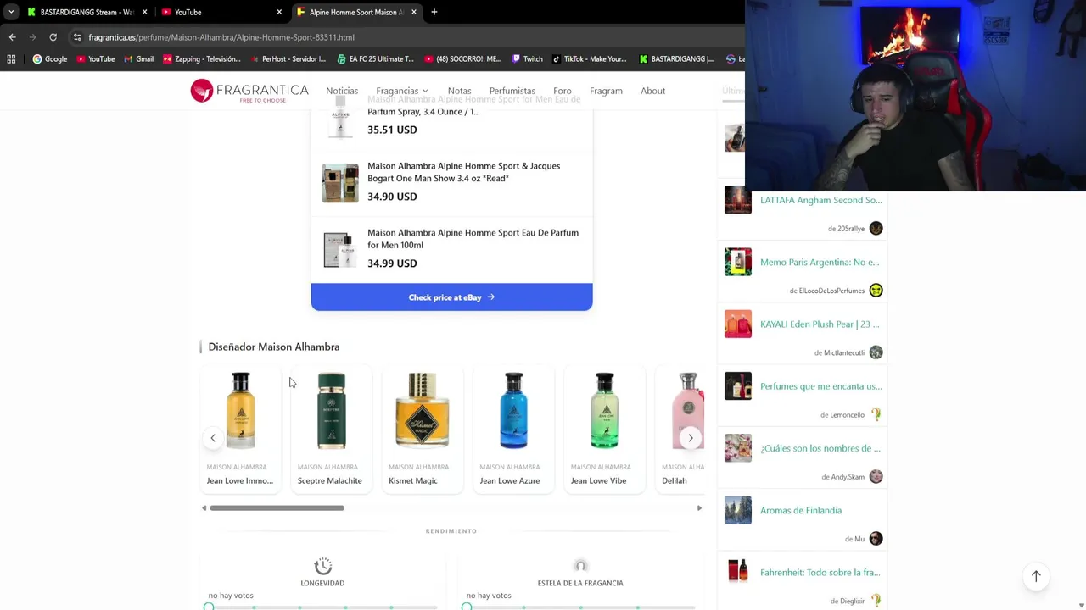Open the Fragram menu item
1086x610 pixels.
point(606,91)
